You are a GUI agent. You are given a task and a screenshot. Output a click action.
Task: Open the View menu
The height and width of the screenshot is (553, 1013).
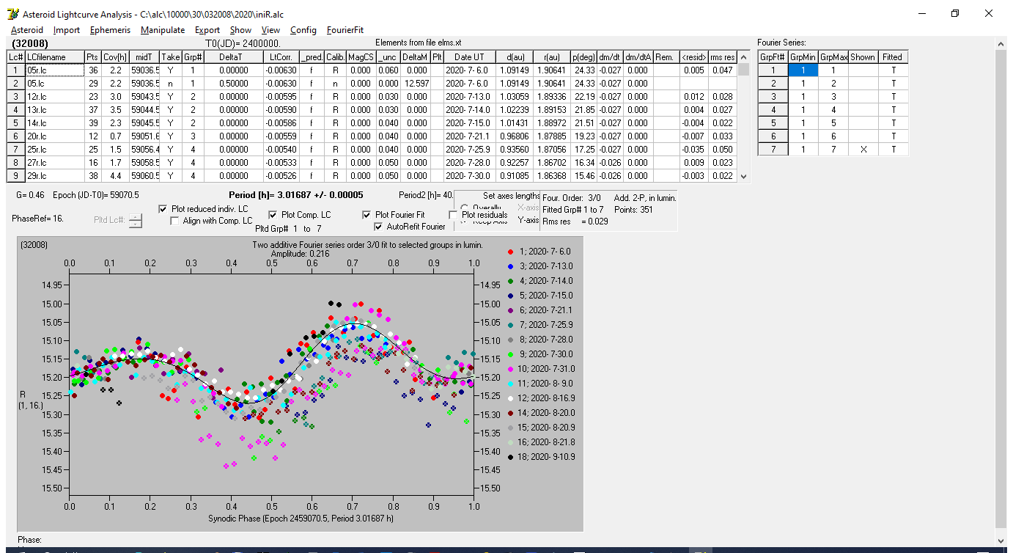[x=270, y=30]
